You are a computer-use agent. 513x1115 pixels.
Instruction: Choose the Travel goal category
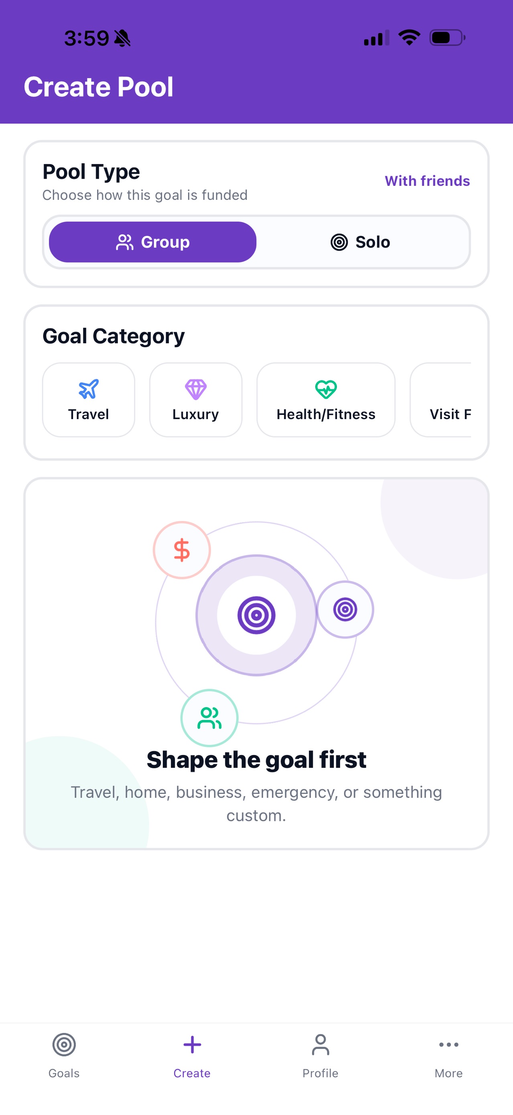tap(89, 399)
